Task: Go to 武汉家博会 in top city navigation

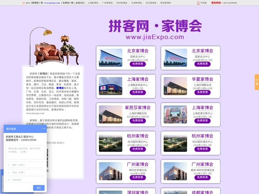Action: click(151, 3)
